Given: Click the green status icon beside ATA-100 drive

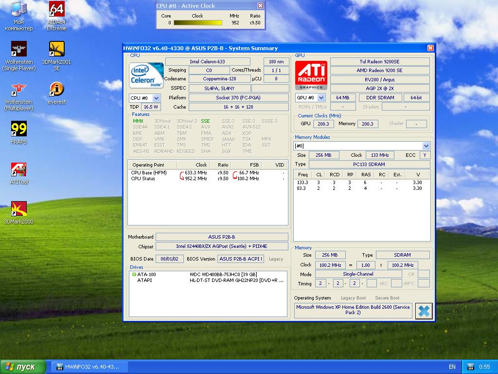Looking at the screenshot, I should click(x=134, y=275).
